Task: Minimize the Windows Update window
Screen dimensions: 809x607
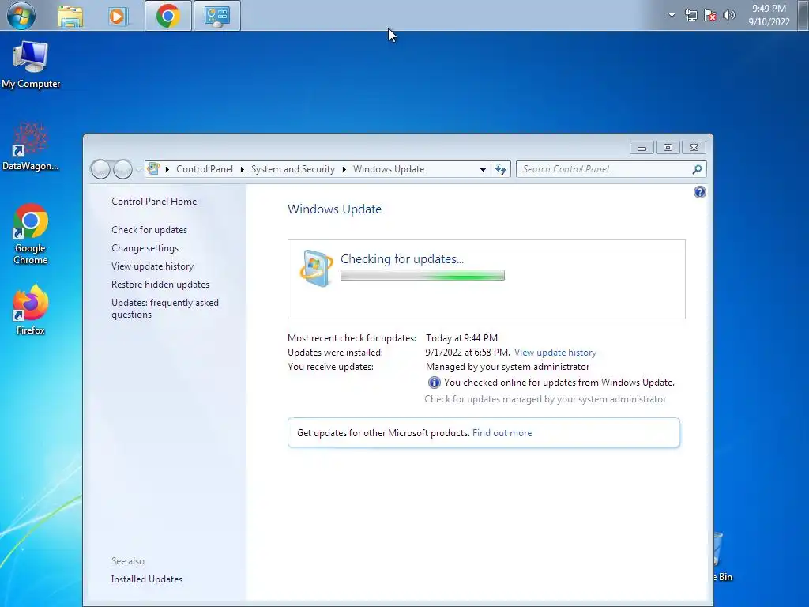Action: (642, 148)
